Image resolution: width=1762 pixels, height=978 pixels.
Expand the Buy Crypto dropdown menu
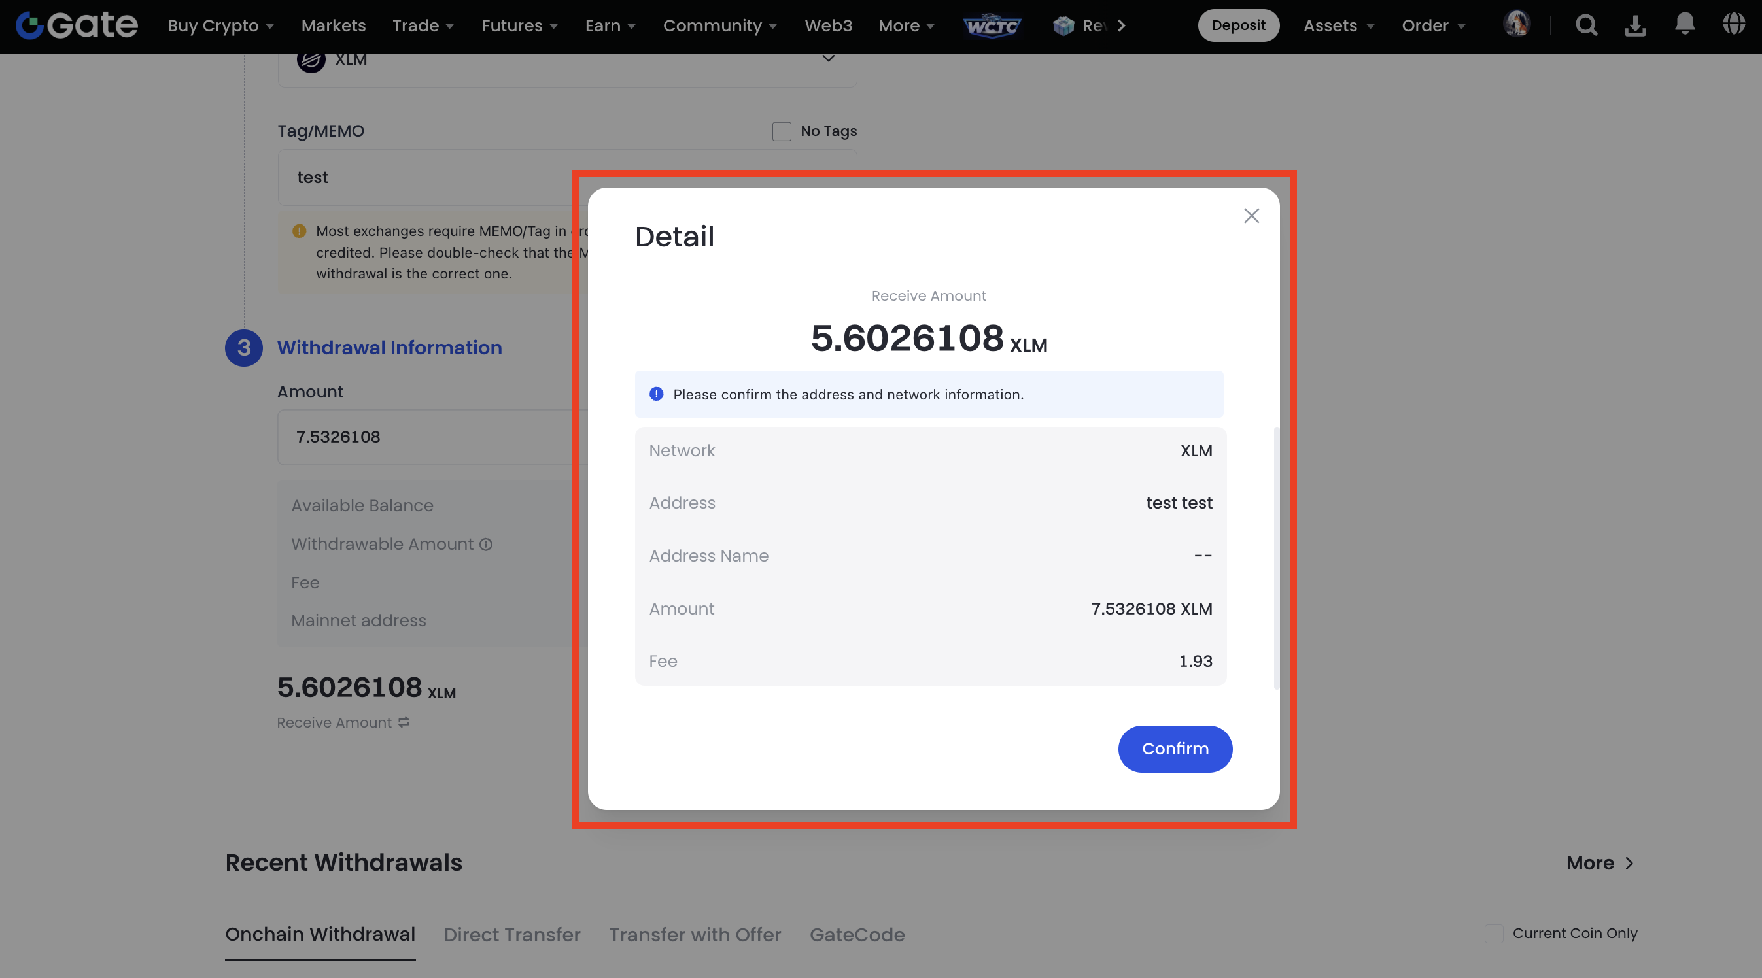pos(220,26)
